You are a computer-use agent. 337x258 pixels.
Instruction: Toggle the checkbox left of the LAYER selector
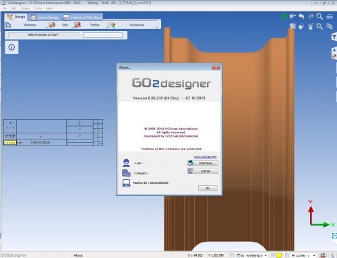[x=286, y=255]
